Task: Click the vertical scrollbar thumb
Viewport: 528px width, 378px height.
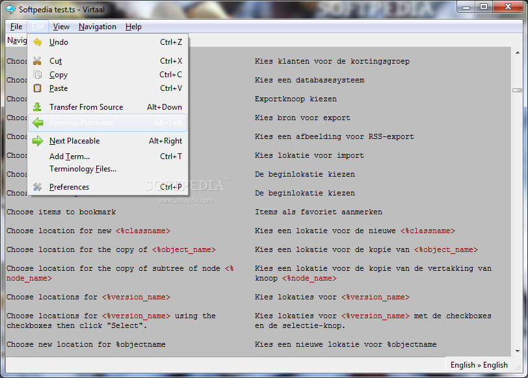Action: 518,90
